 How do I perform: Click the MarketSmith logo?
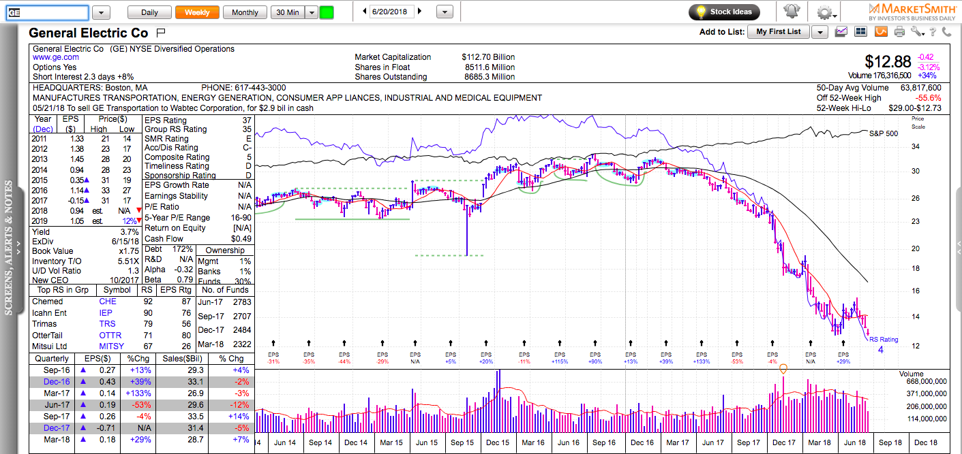[x=912, y=12]
